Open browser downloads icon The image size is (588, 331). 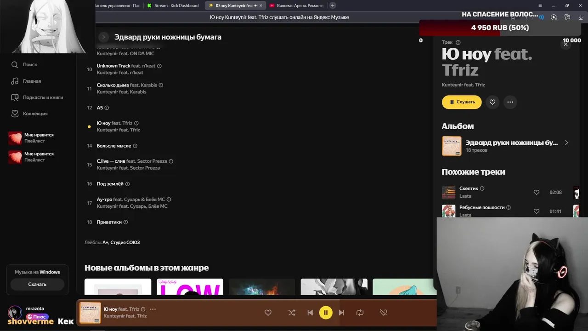coord(581,17)
